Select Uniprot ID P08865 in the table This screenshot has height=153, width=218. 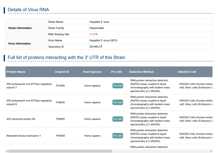pos(60,119)
